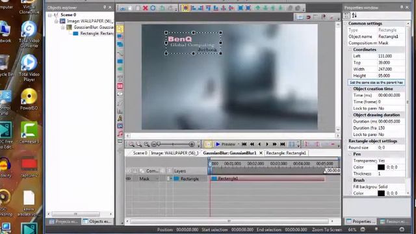Collapse Image: WALLPAPER tree node
The image size is (416, 234).
click(57, 21)
